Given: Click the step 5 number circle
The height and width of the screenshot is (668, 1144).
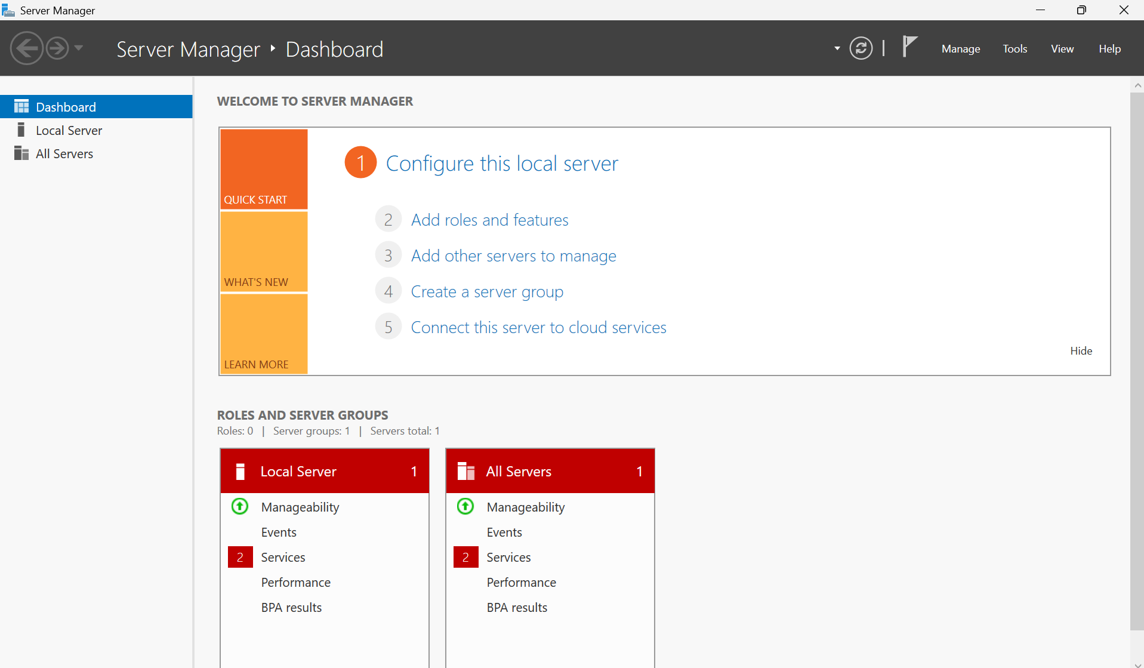Looking at the screenshot, I should (388, 327).
